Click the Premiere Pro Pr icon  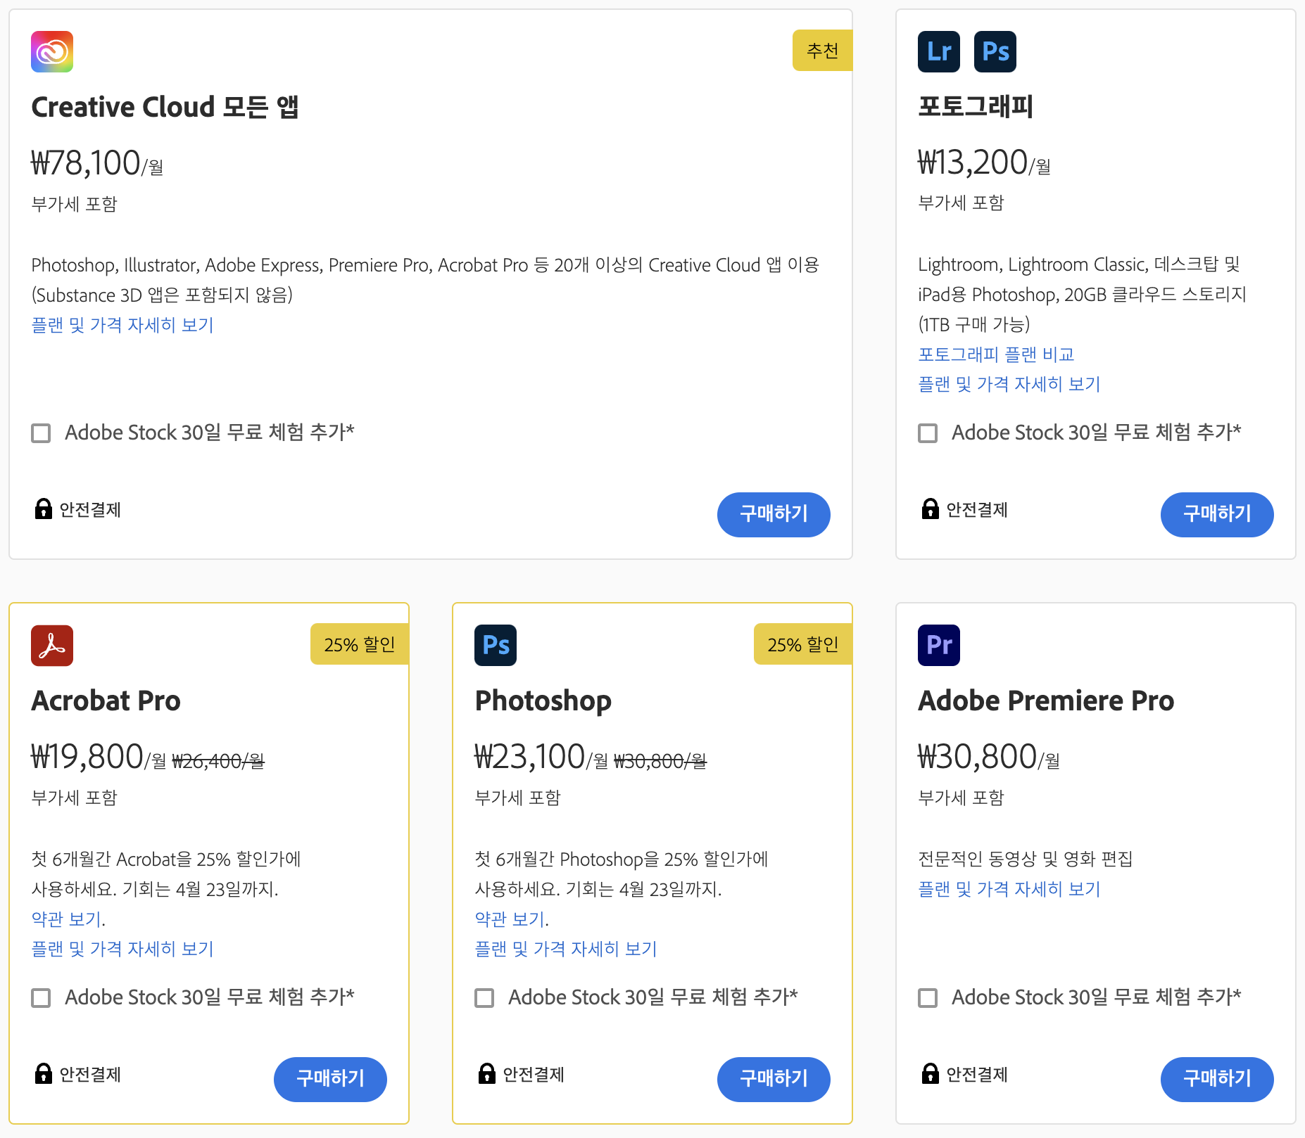[x=939, y=645]
